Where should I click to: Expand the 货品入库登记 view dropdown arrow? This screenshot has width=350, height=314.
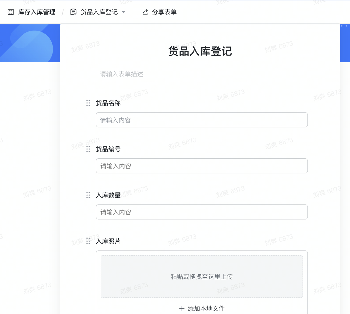click(x=124, y=12)
